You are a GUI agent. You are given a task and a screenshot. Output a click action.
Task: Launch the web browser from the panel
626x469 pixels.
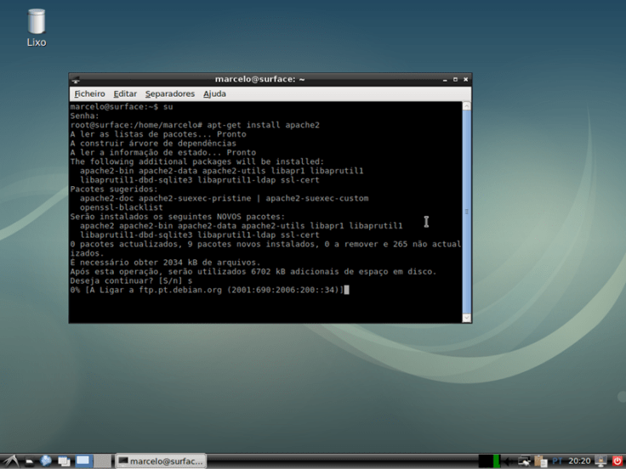46,461
